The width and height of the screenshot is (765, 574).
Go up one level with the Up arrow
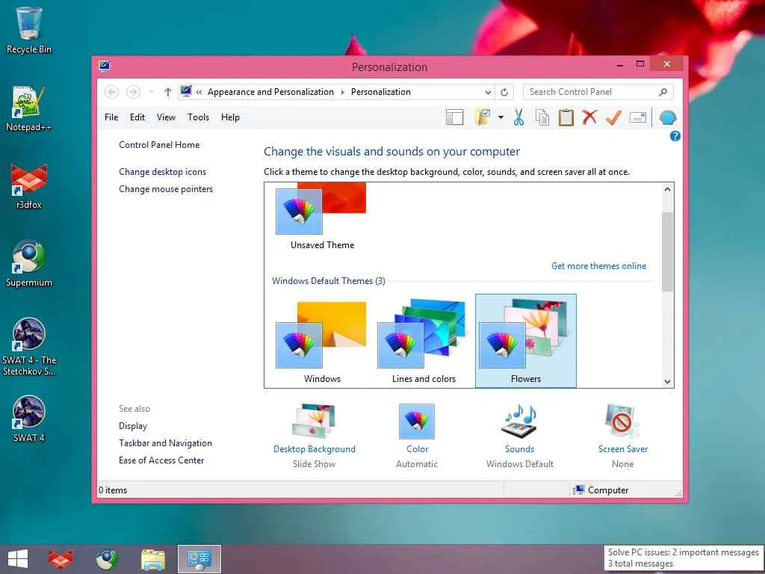point(168,92)
